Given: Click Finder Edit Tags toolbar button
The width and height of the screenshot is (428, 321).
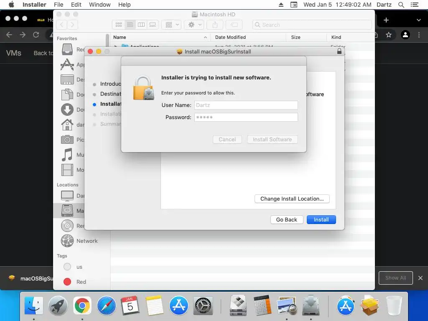Looking at the screenshot, I should pyautogui.click(x=234, y=25).
